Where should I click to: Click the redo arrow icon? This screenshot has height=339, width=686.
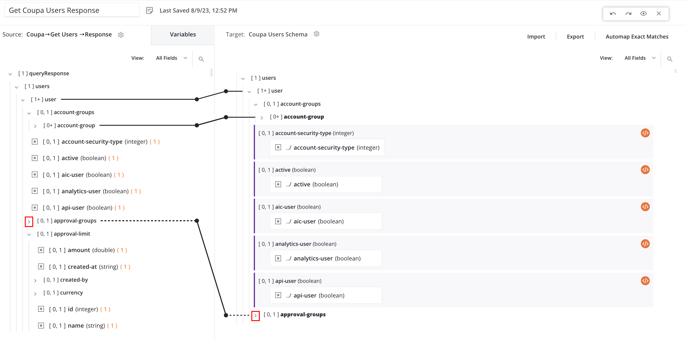628,13
